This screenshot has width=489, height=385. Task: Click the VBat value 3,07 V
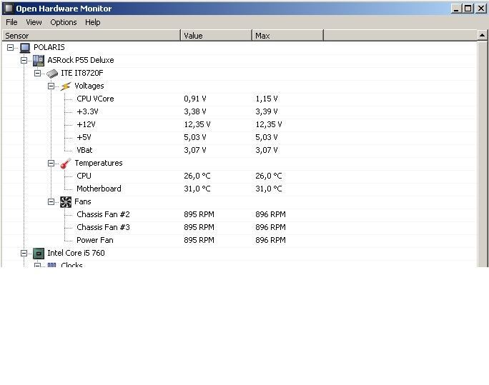point(195,150)
